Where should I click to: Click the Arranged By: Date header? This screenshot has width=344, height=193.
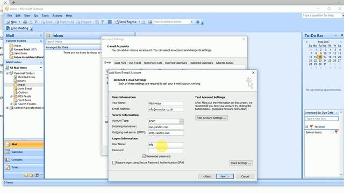tap(57, 47)
